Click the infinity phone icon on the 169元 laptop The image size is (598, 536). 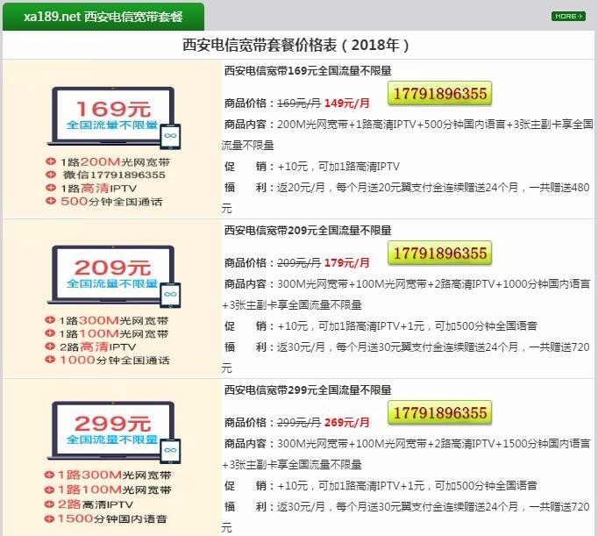tap(170, 136)
